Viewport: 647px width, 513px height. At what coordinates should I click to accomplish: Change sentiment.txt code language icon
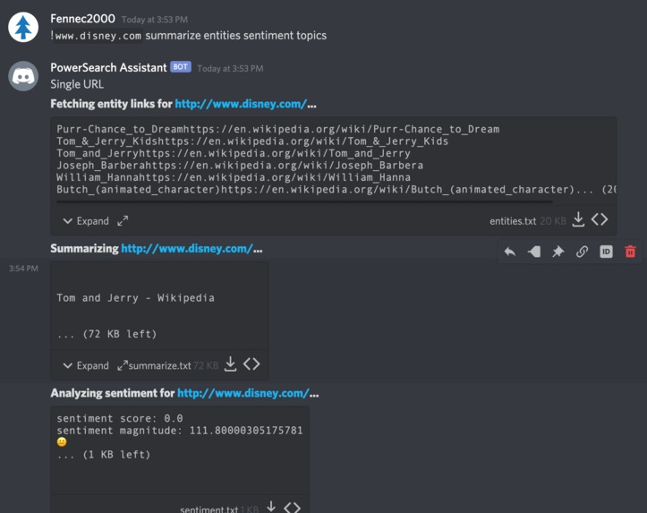pyautogui.click(x=292, y=507)
